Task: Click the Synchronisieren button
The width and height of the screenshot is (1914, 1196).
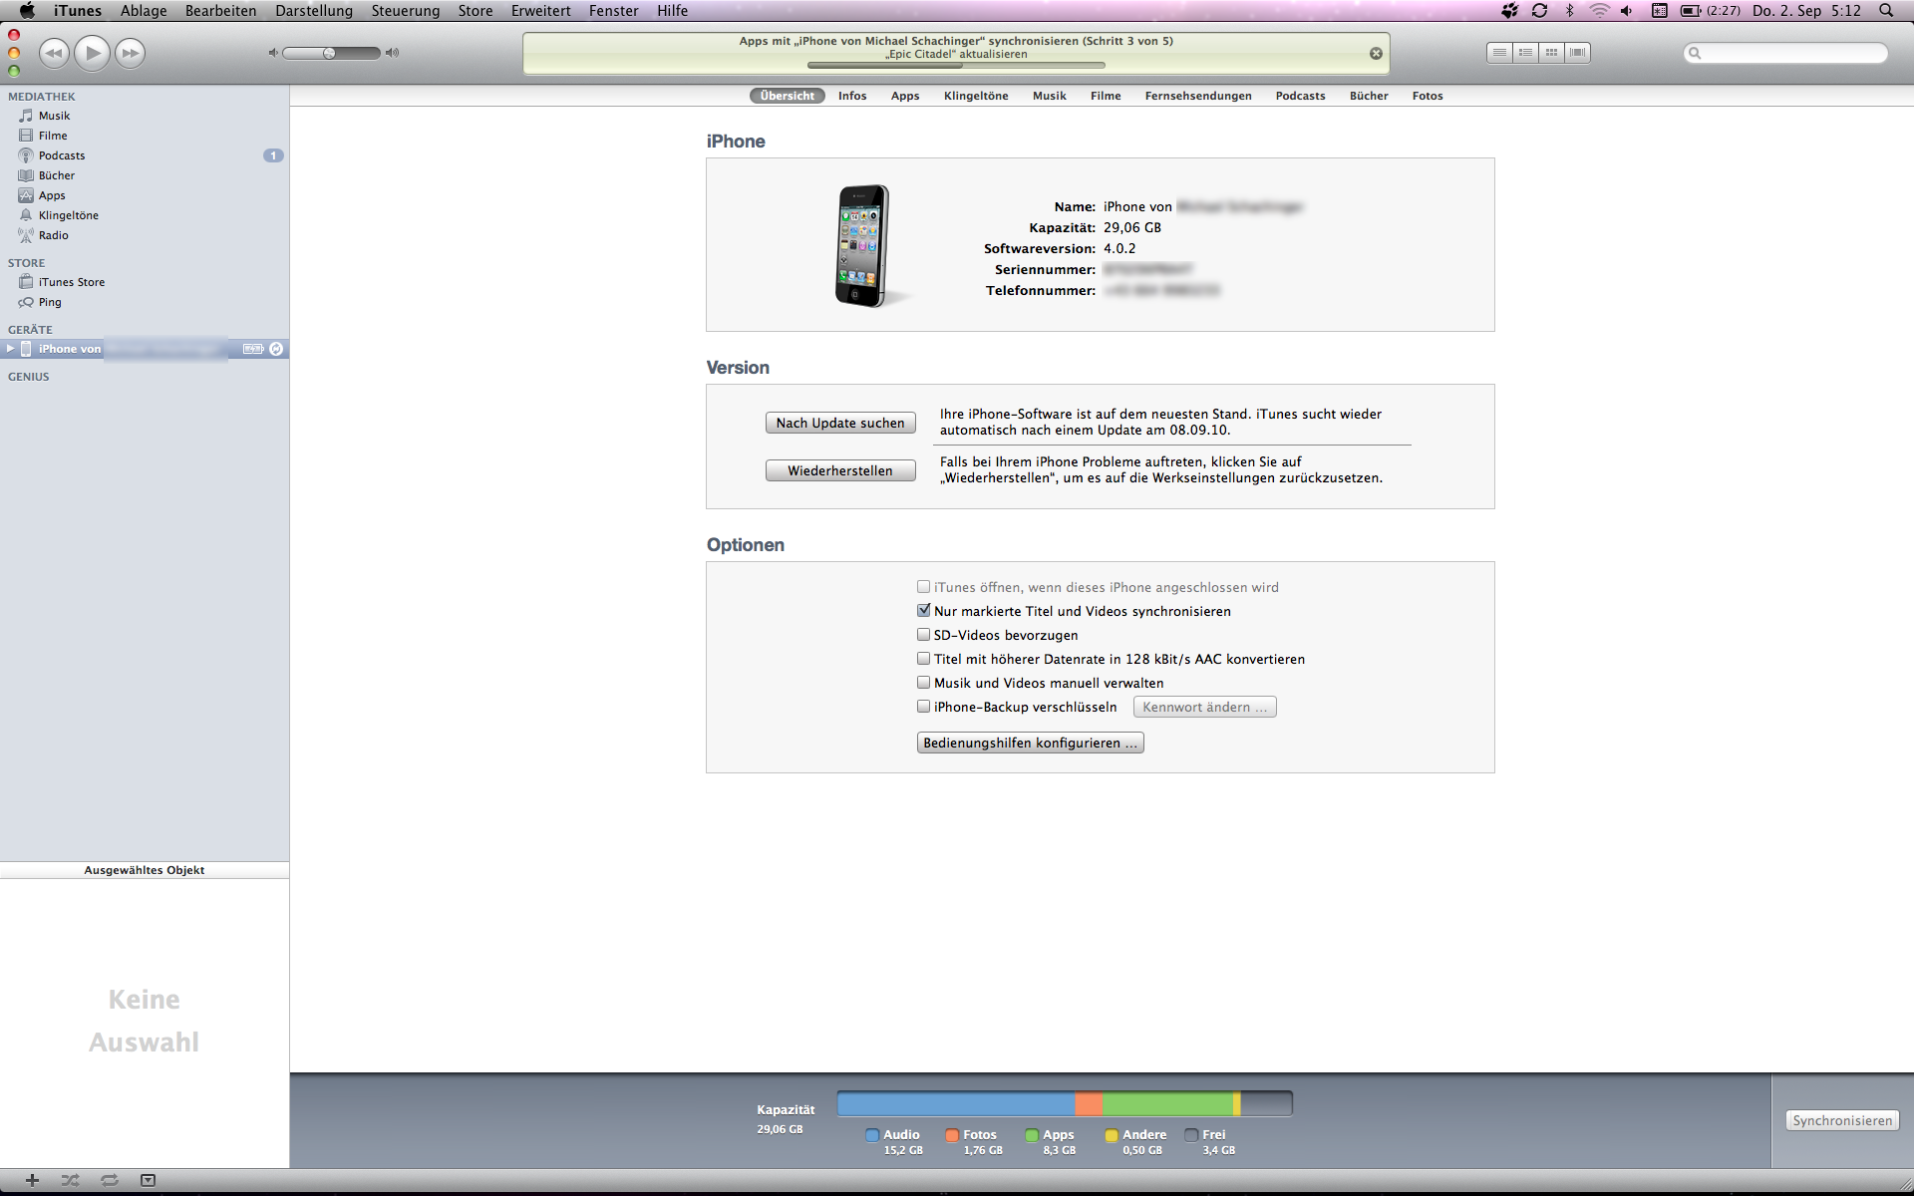Action: tap(1842, 1120)
